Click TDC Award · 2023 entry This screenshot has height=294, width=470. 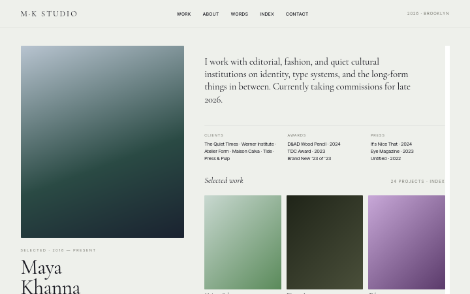(306, 151)
